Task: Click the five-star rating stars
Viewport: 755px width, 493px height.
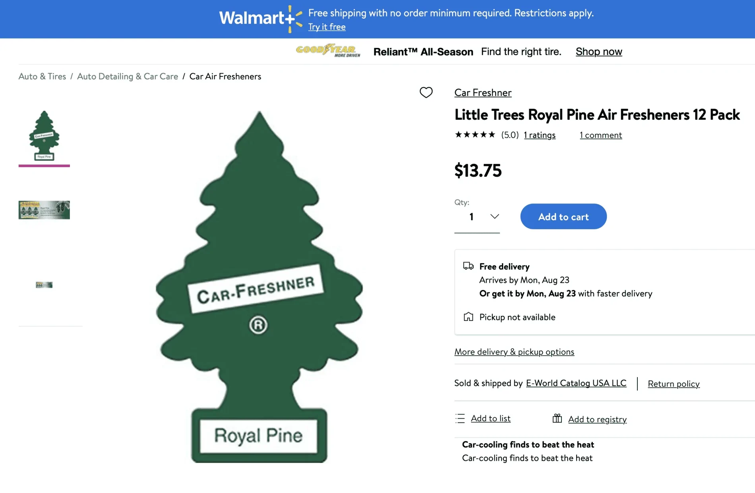Action: coord(475,135)
